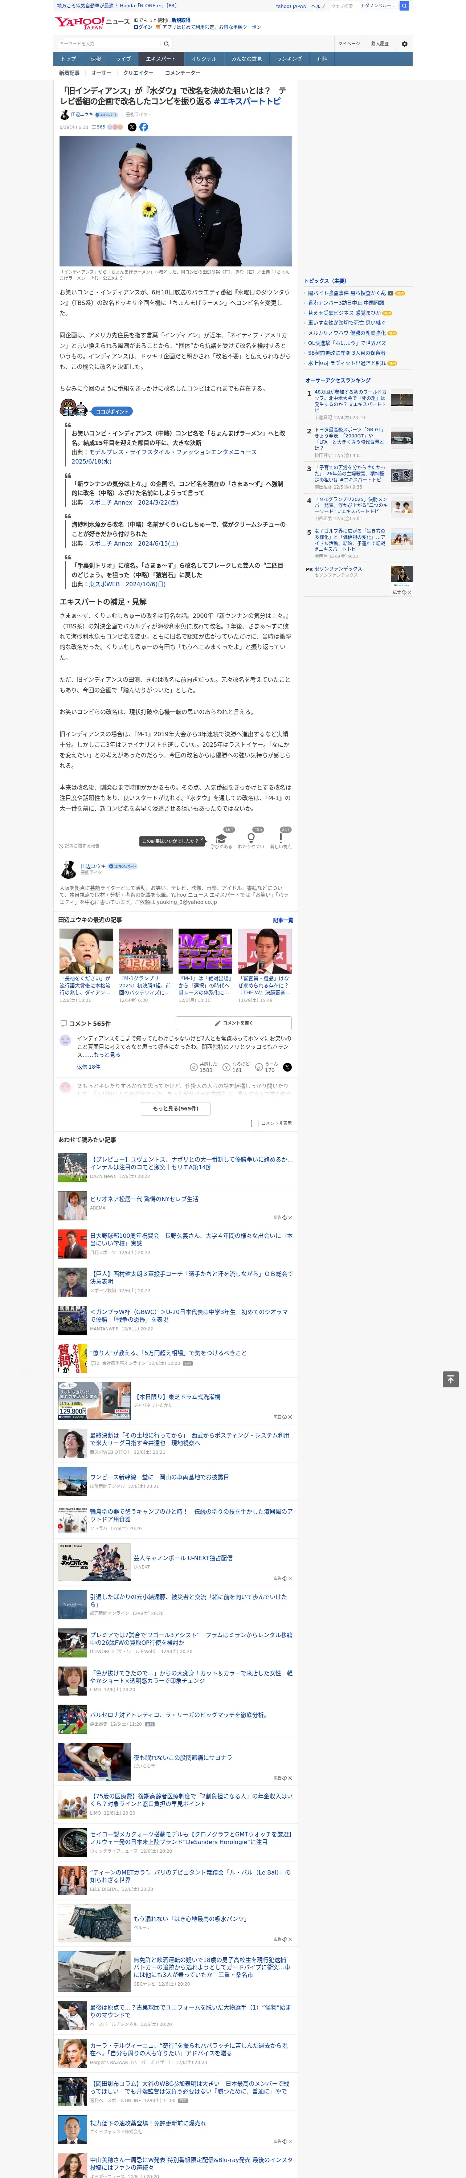
Task: Open the ワンピース新幹線 recommended article
Action: click(160, 1477)
